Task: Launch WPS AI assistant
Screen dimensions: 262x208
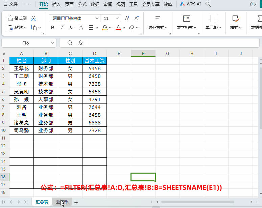Action: click(190, 4)
